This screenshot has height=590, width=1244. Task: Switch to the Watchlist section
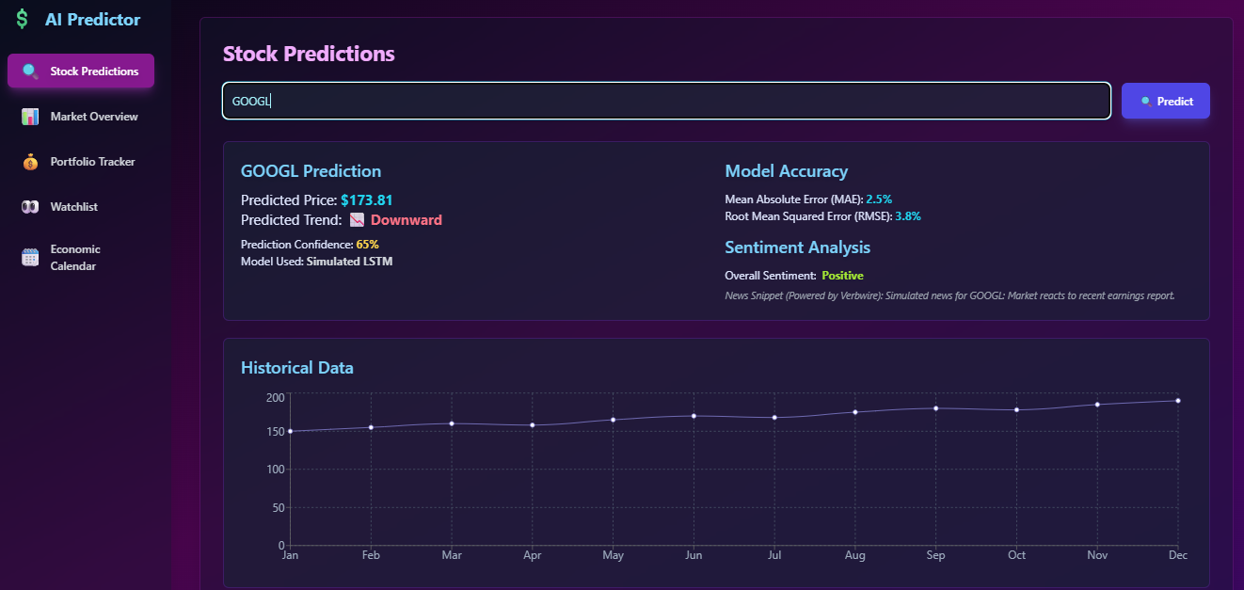pyautogui.click(x=75, y=206)
